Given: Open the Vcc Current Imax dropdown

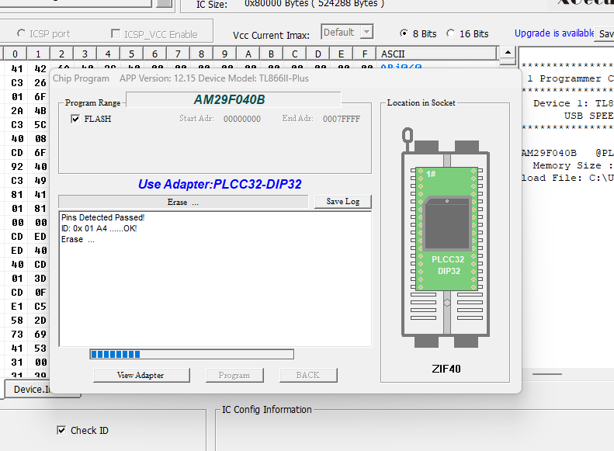Looking at the screenshot, I should point(366,33).
